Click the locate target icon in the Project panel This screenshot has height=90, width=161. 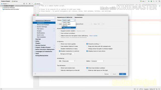(x=24, y=3)
